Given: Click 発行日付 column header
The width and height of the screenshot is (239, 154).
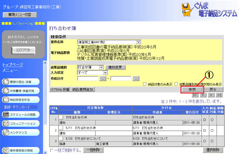Looking at the screenshot, I should [192, 112].
